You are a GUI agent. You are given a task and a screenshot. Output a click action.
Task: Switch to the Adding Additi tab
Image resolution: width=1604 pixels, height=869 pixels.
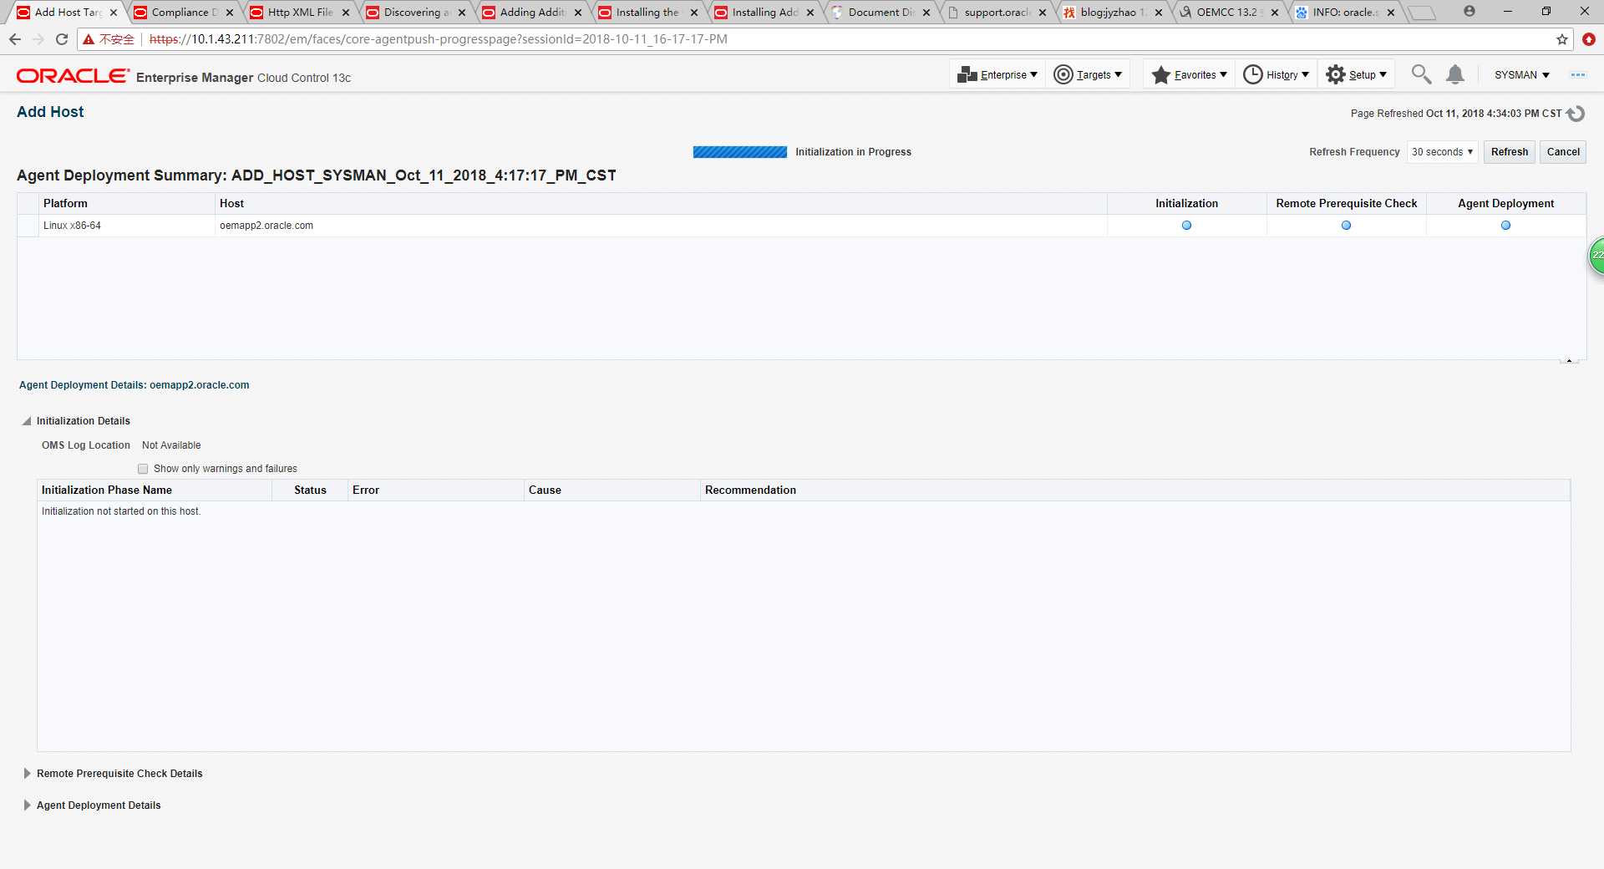[532, 13]
